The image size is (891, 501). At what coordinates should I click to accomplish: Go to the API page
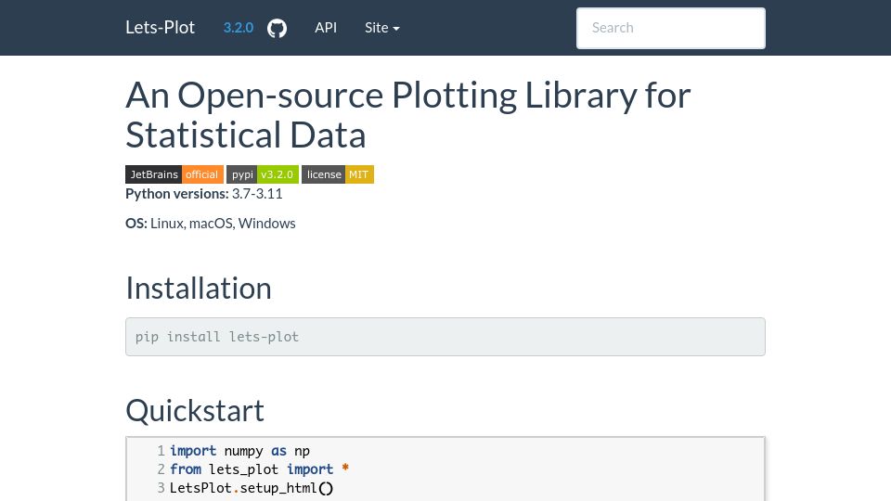(x=326, y=27)
